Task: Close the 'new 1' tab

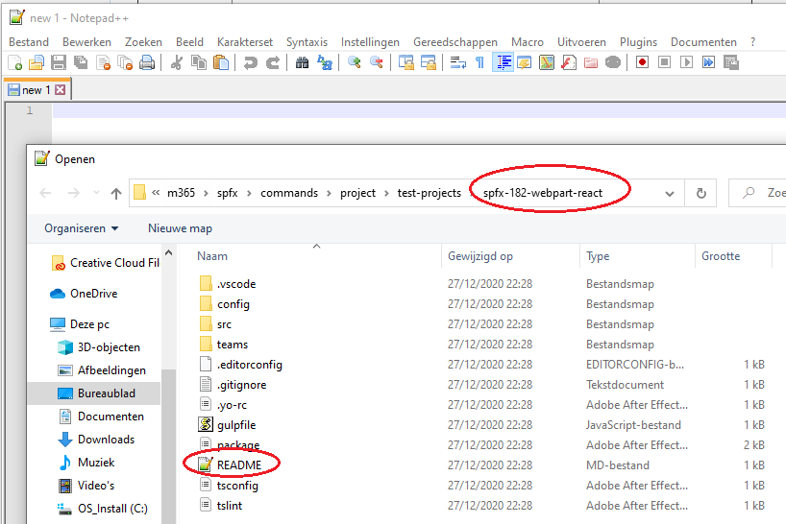Action: click(x=61, y=90)
